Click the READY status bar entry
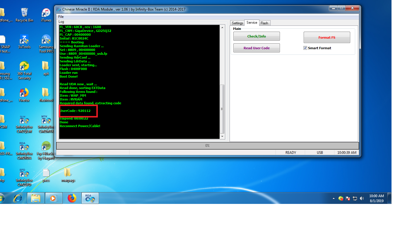Image resolution: width=400 pixels, height=225 pixels. [290, 153]
